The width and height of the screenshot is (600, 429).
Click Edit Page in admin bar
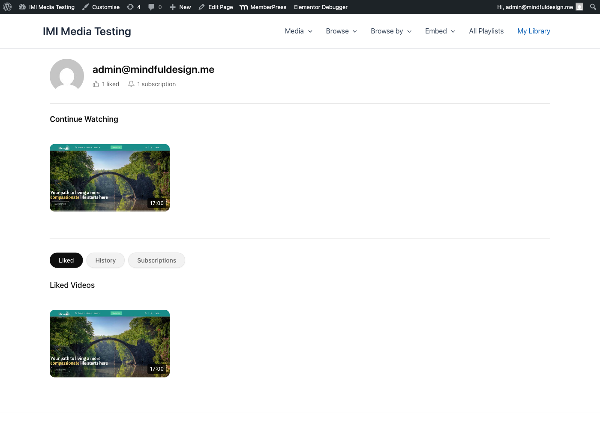click(216, 7)
